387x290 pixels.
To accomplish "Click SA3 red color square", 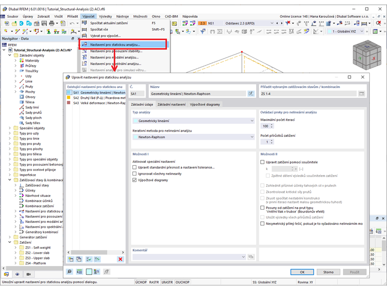I will [69, 103].
